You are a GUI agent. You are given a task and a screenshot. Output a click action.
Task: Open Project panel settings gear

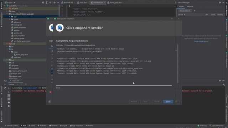[x=55, y=2]
